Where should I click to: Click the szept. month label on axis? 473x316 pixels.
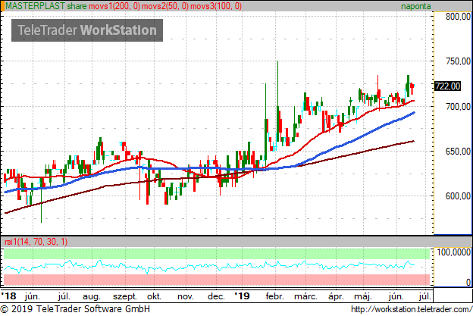[x=125, y=297]
